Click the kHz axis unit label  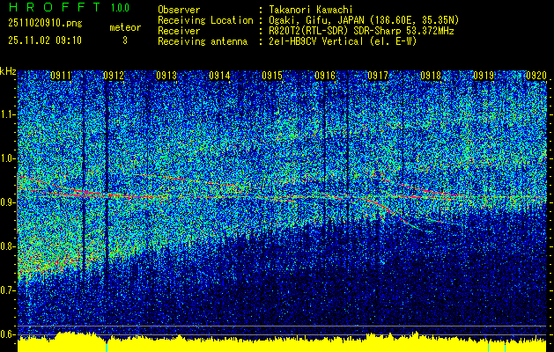click(x=8, y=71)
